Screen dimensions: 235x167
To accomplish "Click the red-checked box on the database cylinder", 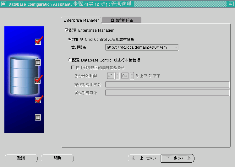I will tap(38, 80).
